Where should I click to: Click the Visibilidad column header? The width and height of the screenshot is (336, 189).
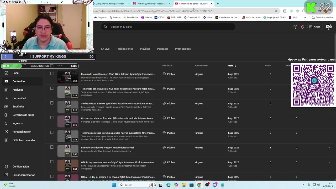coord(167,66)
